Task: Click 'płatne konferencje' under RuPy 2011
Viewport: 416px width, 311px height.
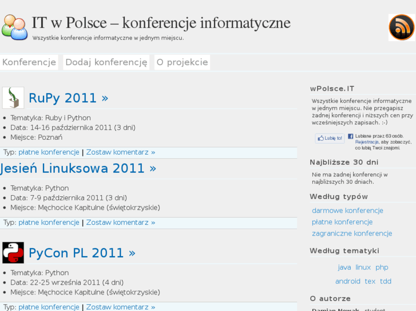Action: 49,152
